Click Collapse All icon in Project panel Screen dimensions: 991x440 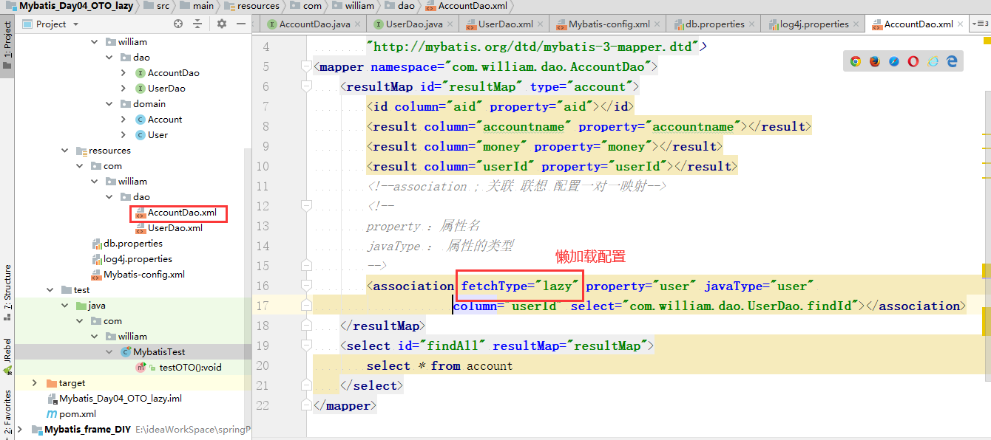(x=197, y=24)
